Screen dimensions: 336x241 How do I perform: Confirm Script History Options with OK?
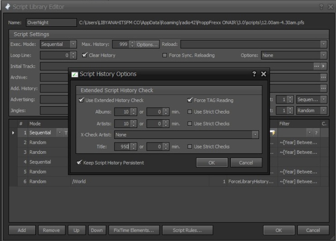click(x=212, y=162)
